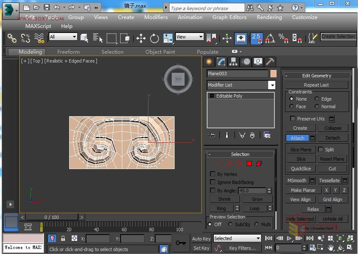The image size is (358, 254).
Task: Enable the Ignore Backfacing checkbox
Action: point(213,182)
